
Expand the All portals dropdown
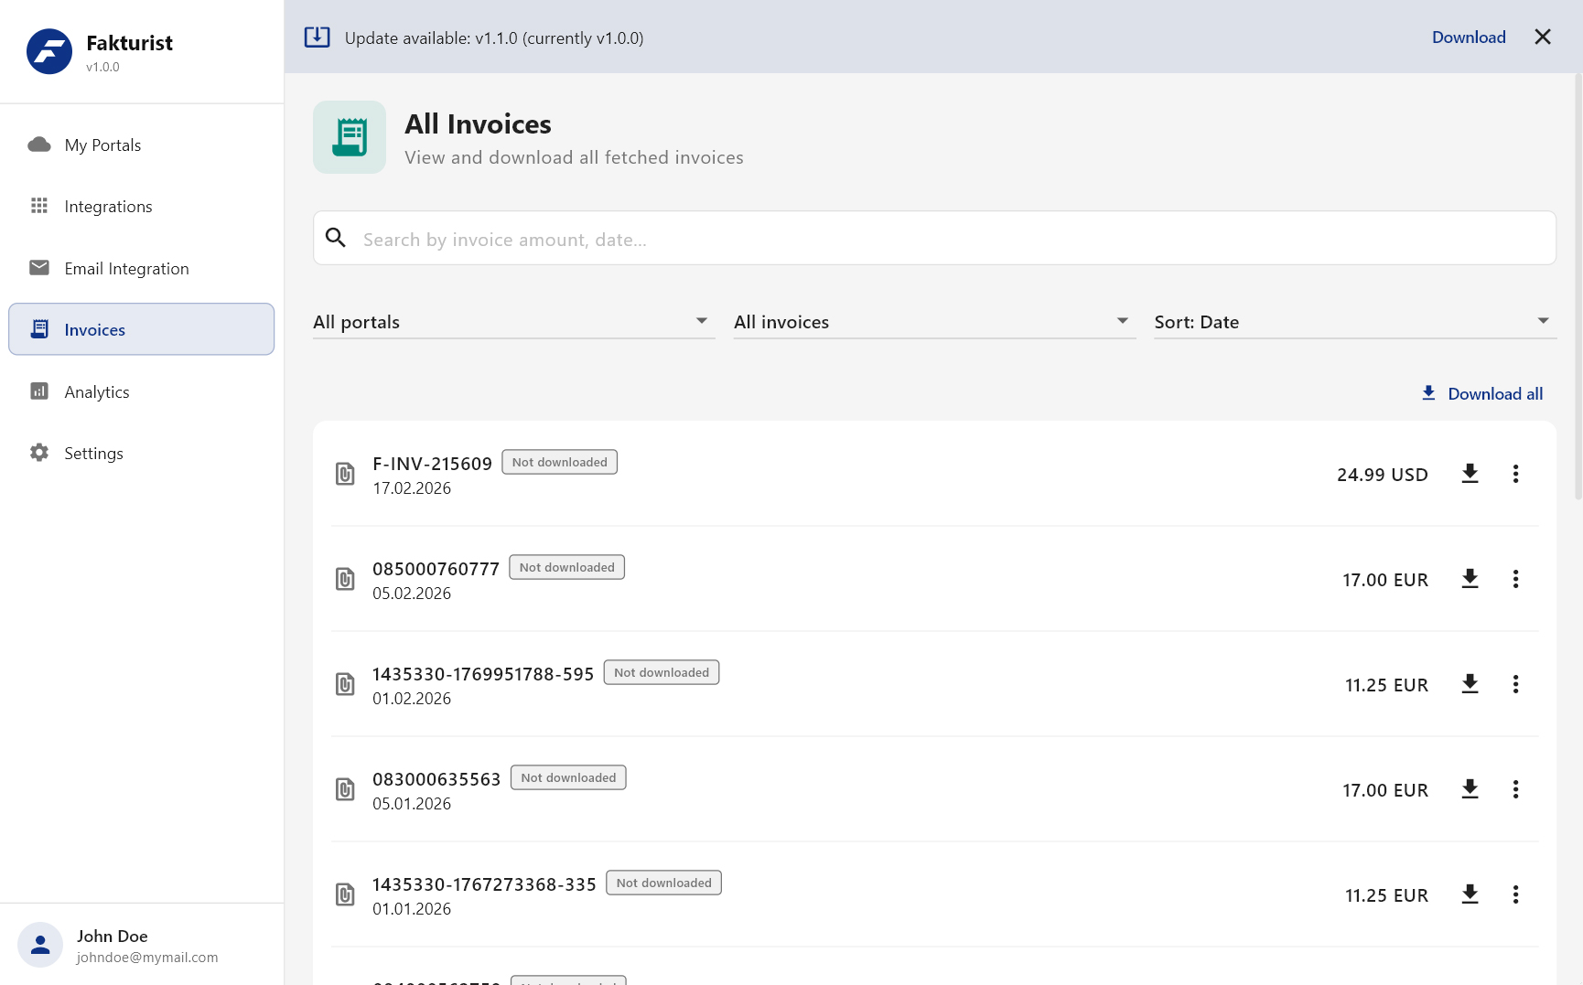coord(513,322)
